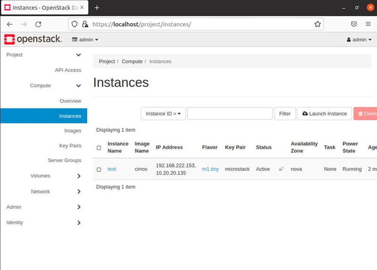Click the cirros image name cell
377x270 pixels.
(141, 169)
